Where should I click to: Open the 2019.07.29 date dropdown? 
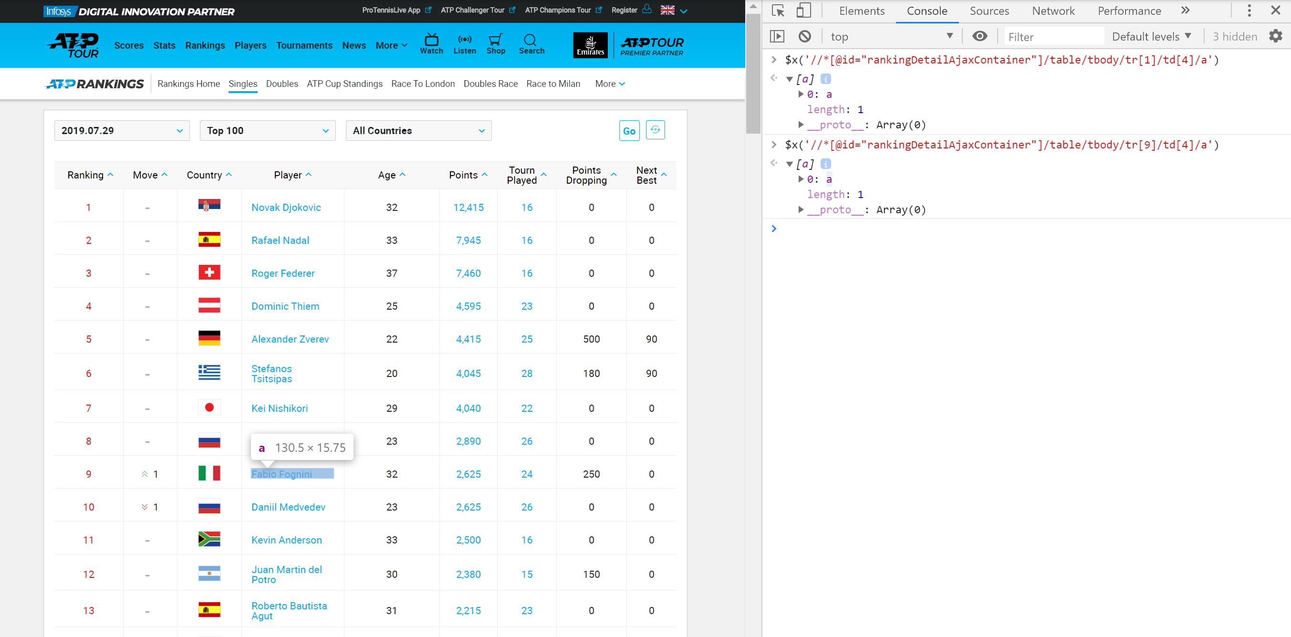(x=122, y=131)
